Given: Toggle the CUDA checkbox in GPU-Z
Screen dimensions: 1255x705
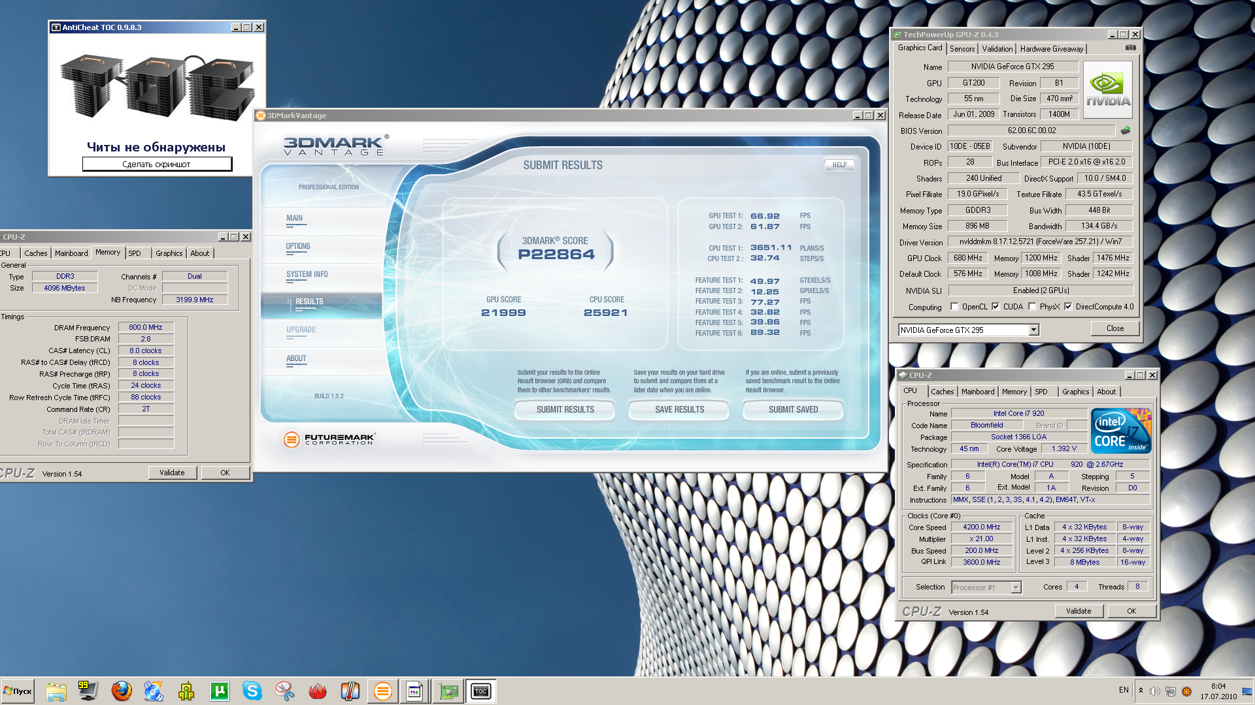Looking at the screenshot, I should [996, 307].
